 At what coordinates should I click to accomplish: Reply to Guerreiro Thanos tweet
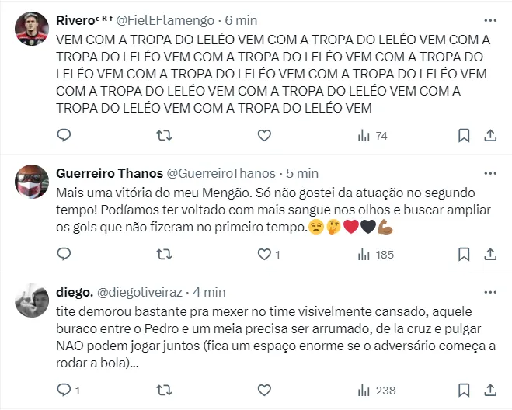(64, 254)
